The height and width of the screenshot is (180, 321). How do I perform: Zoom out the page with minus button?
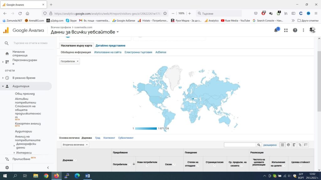[x=173, y=13]
